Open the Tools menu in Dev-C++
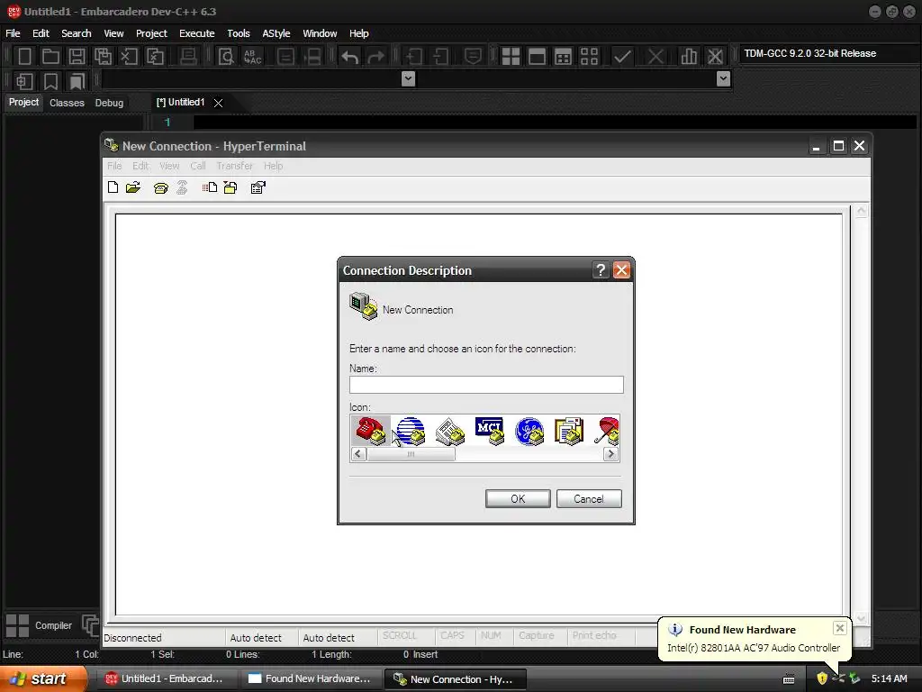Viewport: 922px width, 692px height. [x=238, y=33]
